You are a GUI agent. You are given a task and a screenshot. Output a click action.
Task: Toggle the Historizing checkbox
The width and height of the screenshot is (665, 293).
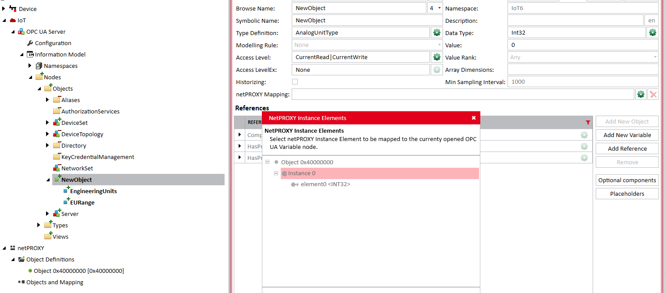[x=295, y=81]
